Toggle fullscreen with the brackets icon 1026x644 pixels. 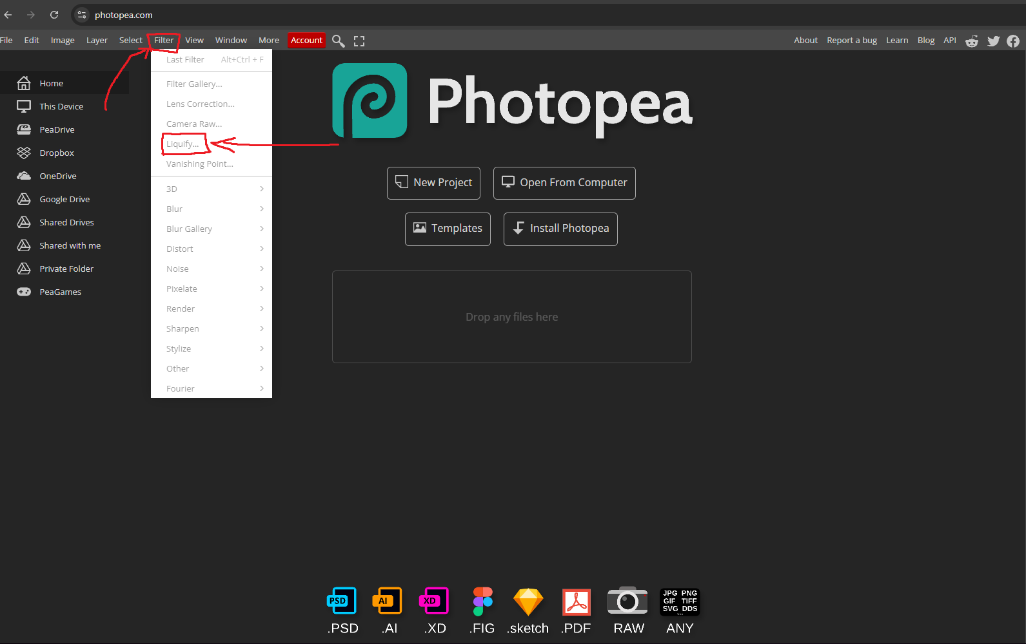coord(359,41)
